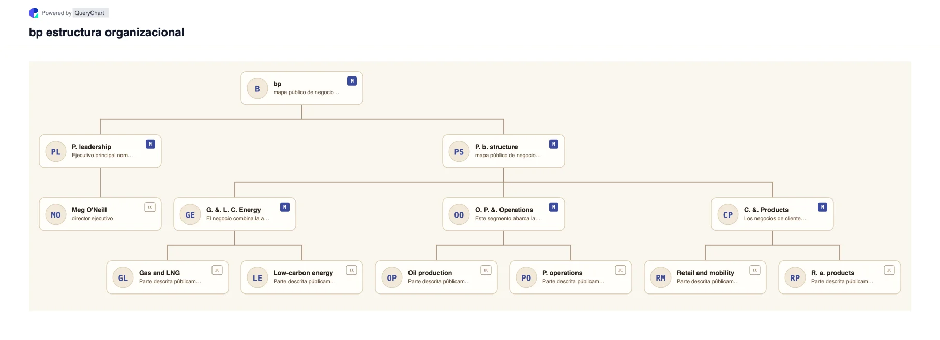Click M badge on P. leadership card
This screenshot has height=340, width=940.
[x=150, y=144]
